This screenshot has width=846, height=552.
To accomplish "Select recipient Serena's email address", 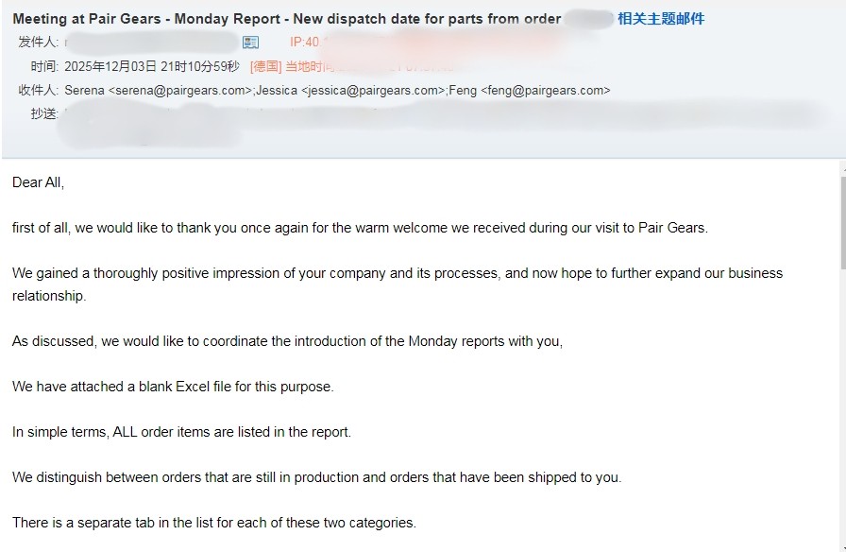I will click(x=158, y=91).
